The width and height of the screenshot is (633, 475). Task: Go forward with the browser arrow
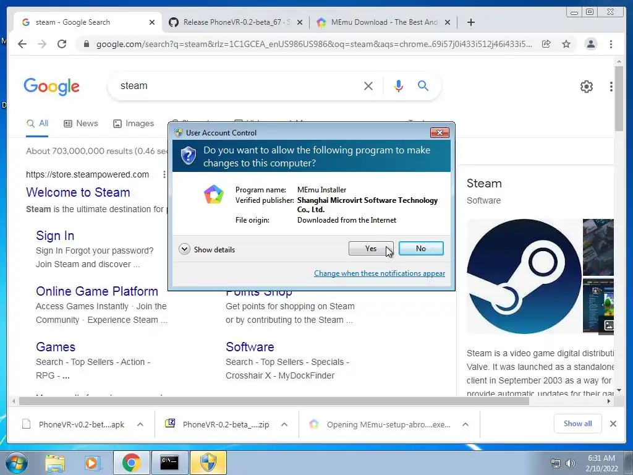pyautogui.click(x=42, y=44)
